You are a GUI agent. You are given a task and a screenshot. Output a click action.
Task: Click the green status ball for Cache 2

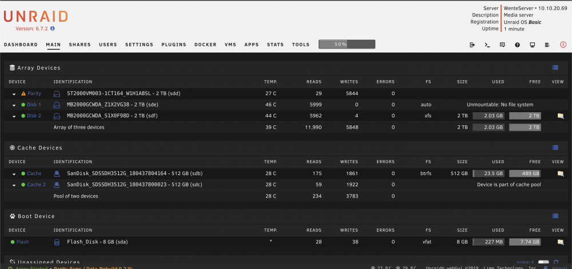coord(23,185)
